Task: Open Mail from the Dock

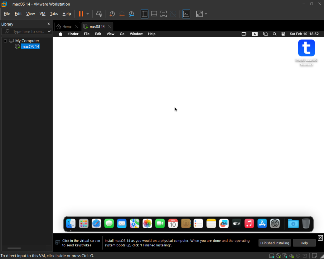Action: 122,224
